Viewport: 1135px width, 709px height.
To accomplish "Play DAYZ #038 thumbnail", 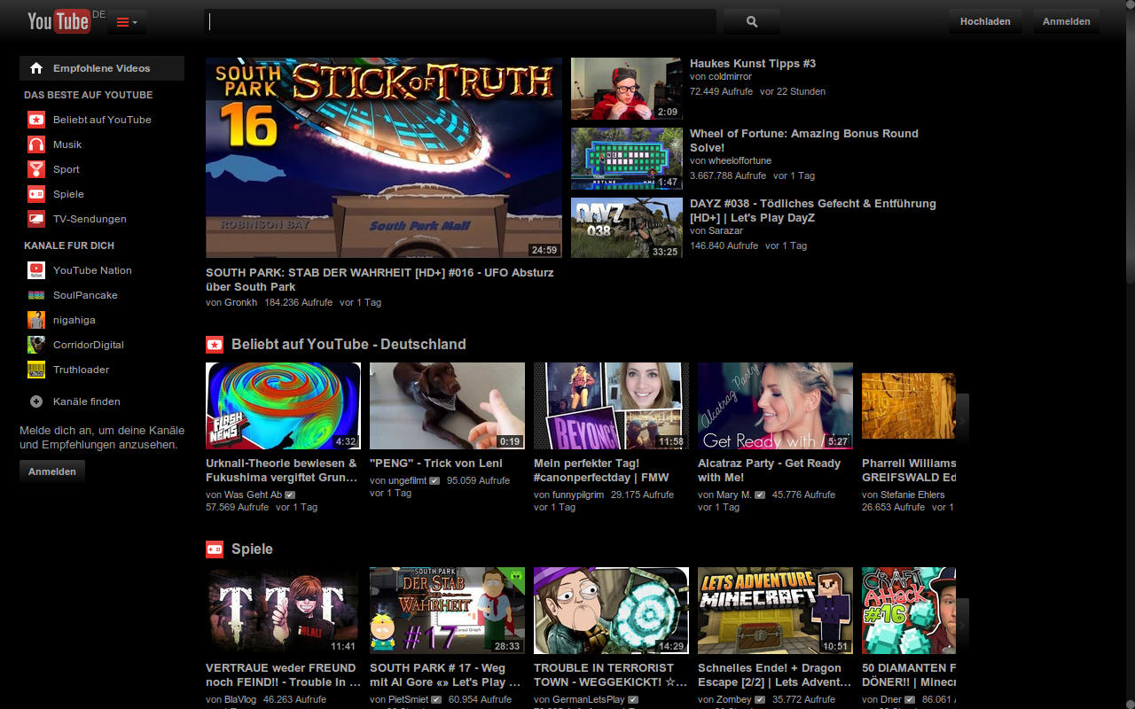I will pyautogui.click(x=627, y=229).
